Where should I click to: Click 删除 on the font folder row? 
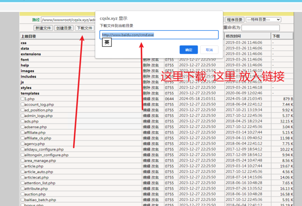(147, 60)
